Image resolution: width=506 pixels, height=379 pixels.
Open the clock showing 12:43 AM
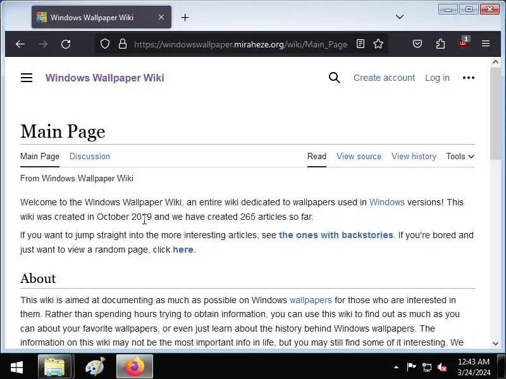(x=474, y=367)
